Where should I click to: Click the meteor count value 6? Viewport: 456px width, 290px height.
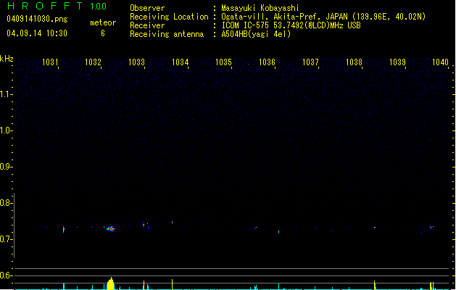(x=103, y=33)
